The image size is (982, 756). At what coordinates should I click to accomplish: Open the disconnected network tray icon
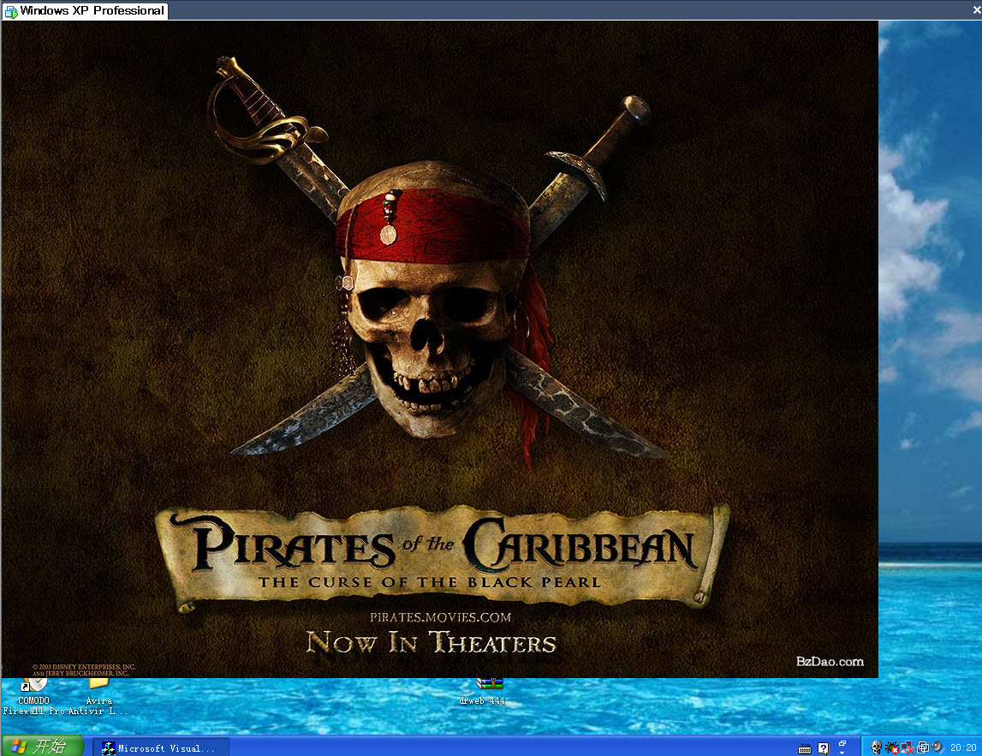click(x=907, y=747)
